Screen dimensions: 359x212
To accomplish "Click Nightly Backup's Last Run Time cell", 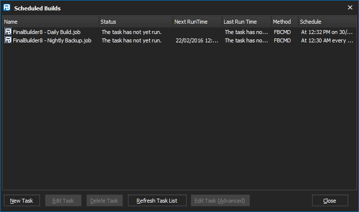I will [246, 40].
